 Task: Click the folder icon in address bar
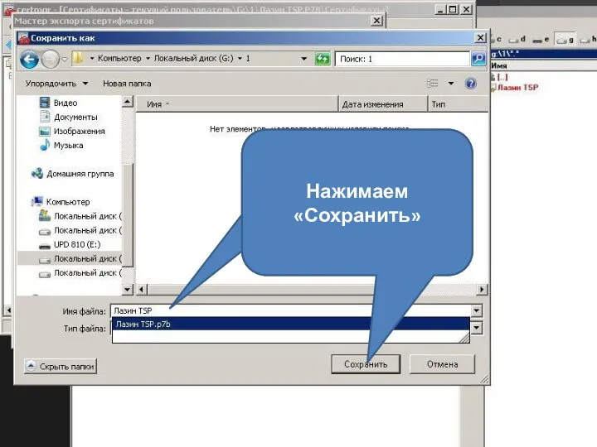[78, 59]
